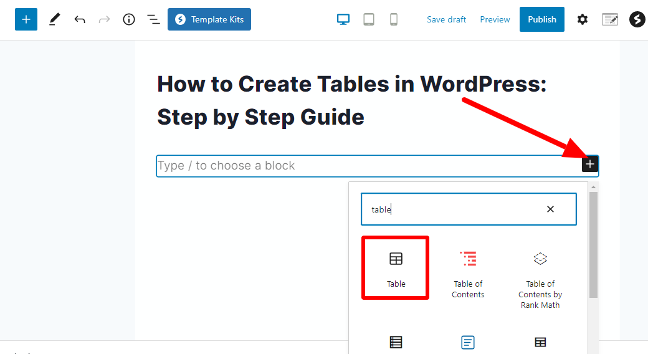The width and height of the screenshot is (648, 354).
Task: Open the list view outline
Action: (153, 19)
